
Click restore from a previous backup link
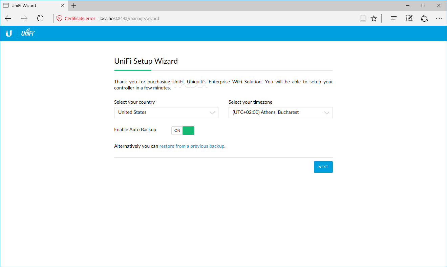click(192, 146)
